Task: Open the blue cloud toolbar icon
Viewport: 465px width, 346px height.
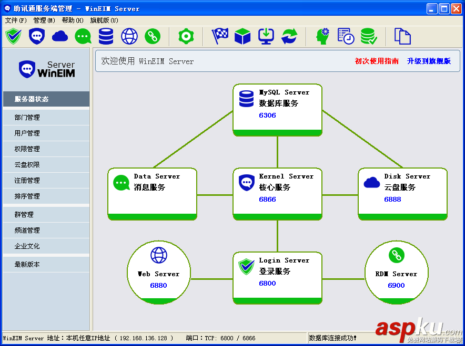Action: [60, 36]
